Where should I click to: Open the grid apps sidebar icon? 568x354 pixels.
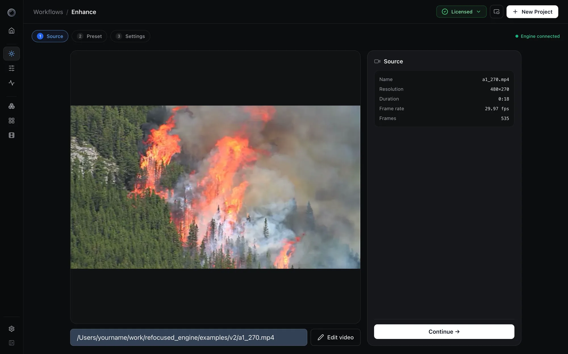tap(11, 121)
